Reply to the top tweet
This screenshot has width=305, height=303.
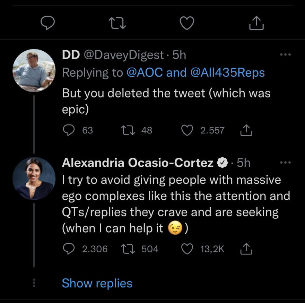pos(47,23)
